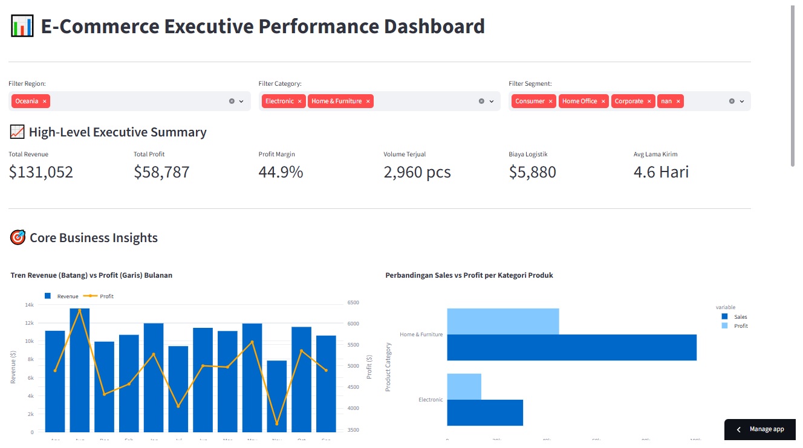Clear all Filter Region selections
Viewport: 803px width, 448px height.
tap(232, 101)
